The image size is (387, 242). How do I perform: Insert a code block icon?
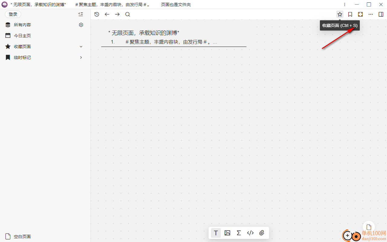click(x=250, y=233)
